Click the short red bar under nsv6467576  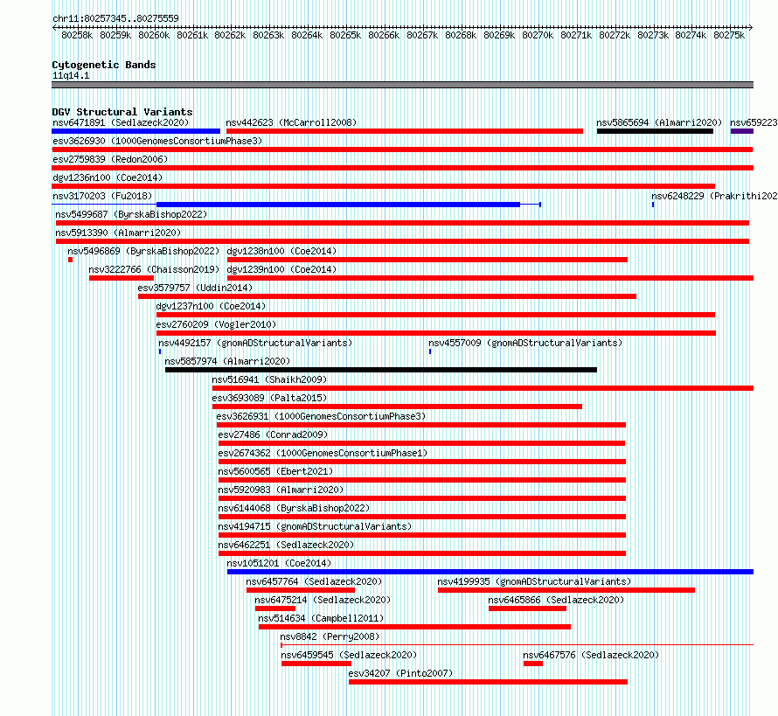click(x=533, y=664)
